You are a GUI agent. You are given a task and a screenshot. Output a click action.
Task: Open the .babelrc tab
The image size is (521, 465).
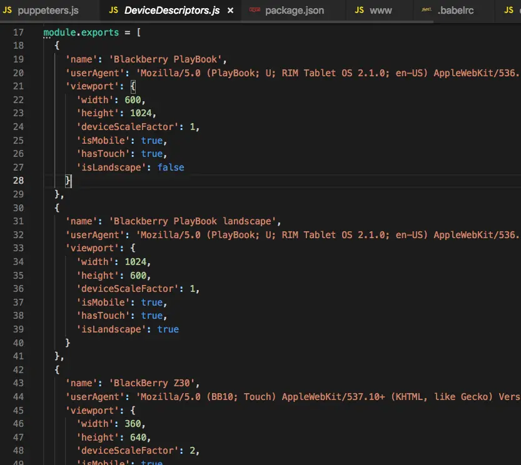455,10
